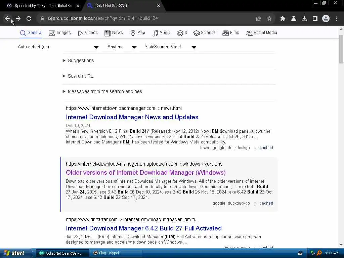Expand the Suggestions section
Image resolution: width=344 pixels, height=258 pixels.
pos(78,60)
